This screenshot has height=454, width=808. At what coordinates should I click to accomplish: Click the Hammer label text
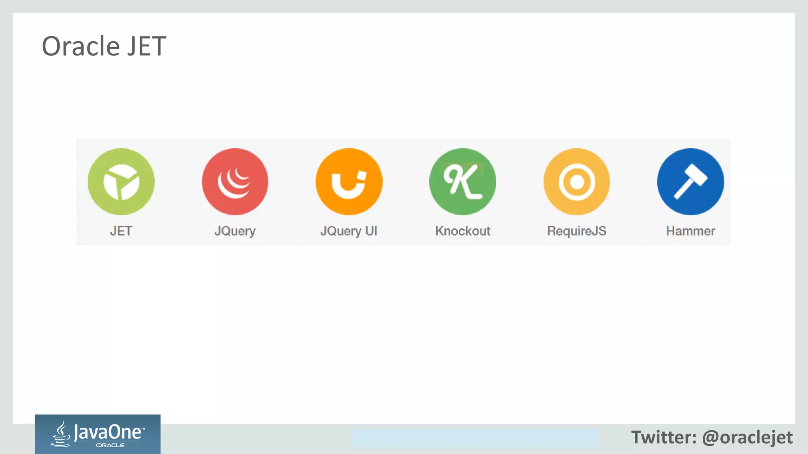691,231
